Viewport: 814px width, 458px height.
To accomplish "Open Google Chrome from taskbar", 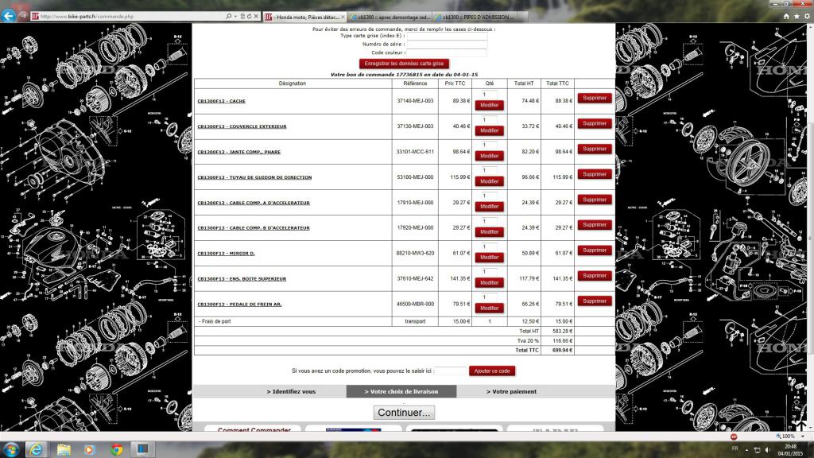I will 116,449.
